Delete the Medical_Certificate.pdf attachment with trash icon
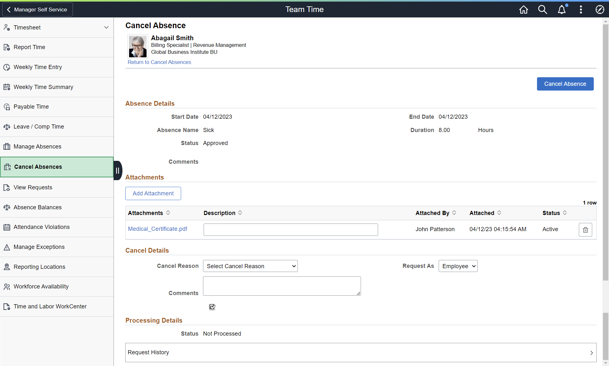609x366 pixels. click(x=585, y=230)
